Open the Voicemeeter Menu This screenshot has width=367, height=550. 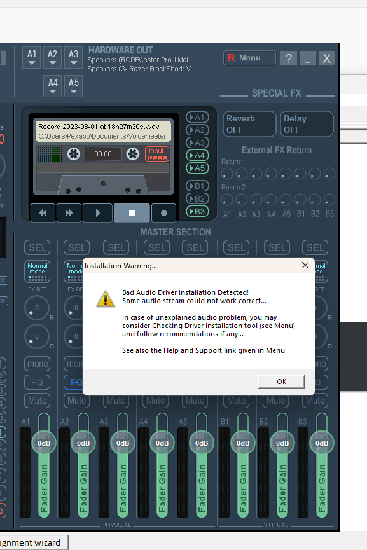[x=249, y=58]
